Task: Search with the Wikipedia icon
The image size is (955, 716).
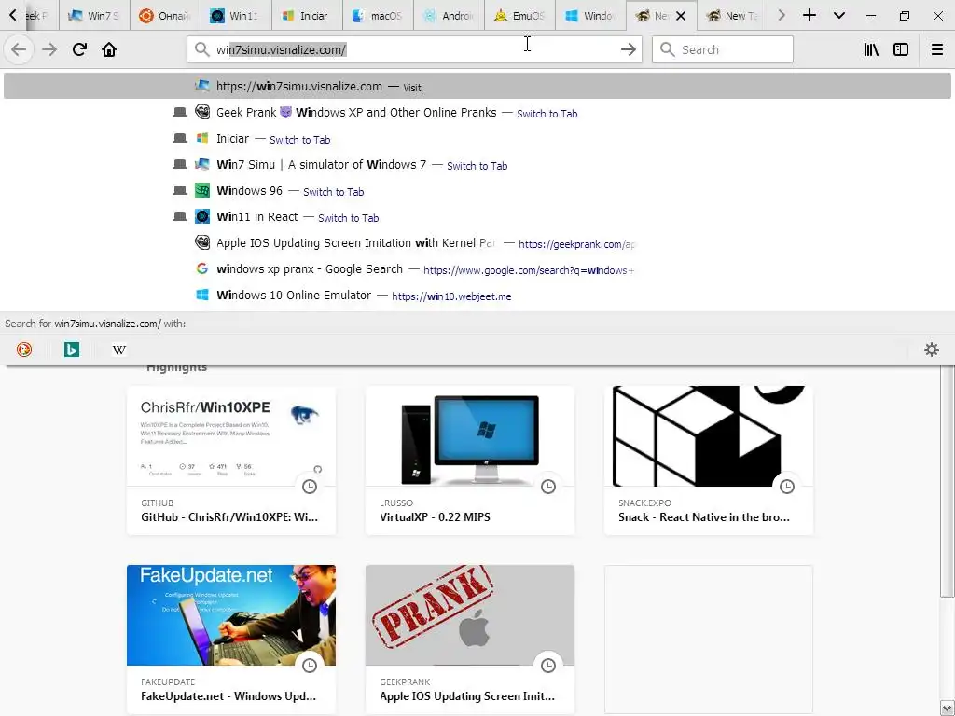Action: (119, 350)
